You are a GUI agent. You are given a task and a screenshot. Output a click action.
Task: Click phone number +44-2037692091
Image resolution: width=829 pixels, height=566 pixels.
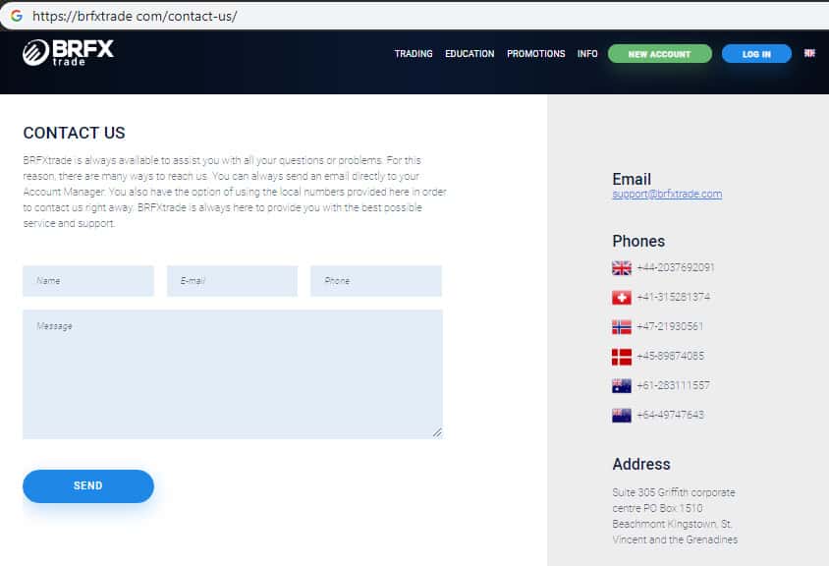point(676,267)
